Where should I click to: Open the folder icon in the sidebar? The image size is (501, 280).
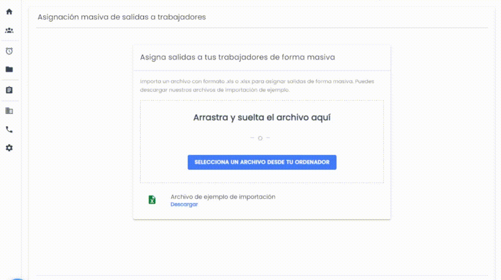[9, 69]
